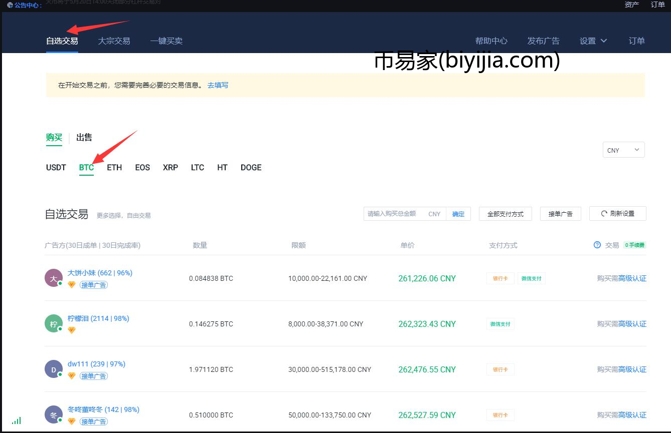Choose BTC coin tab
Screen dimensions: 671x433
86,168
